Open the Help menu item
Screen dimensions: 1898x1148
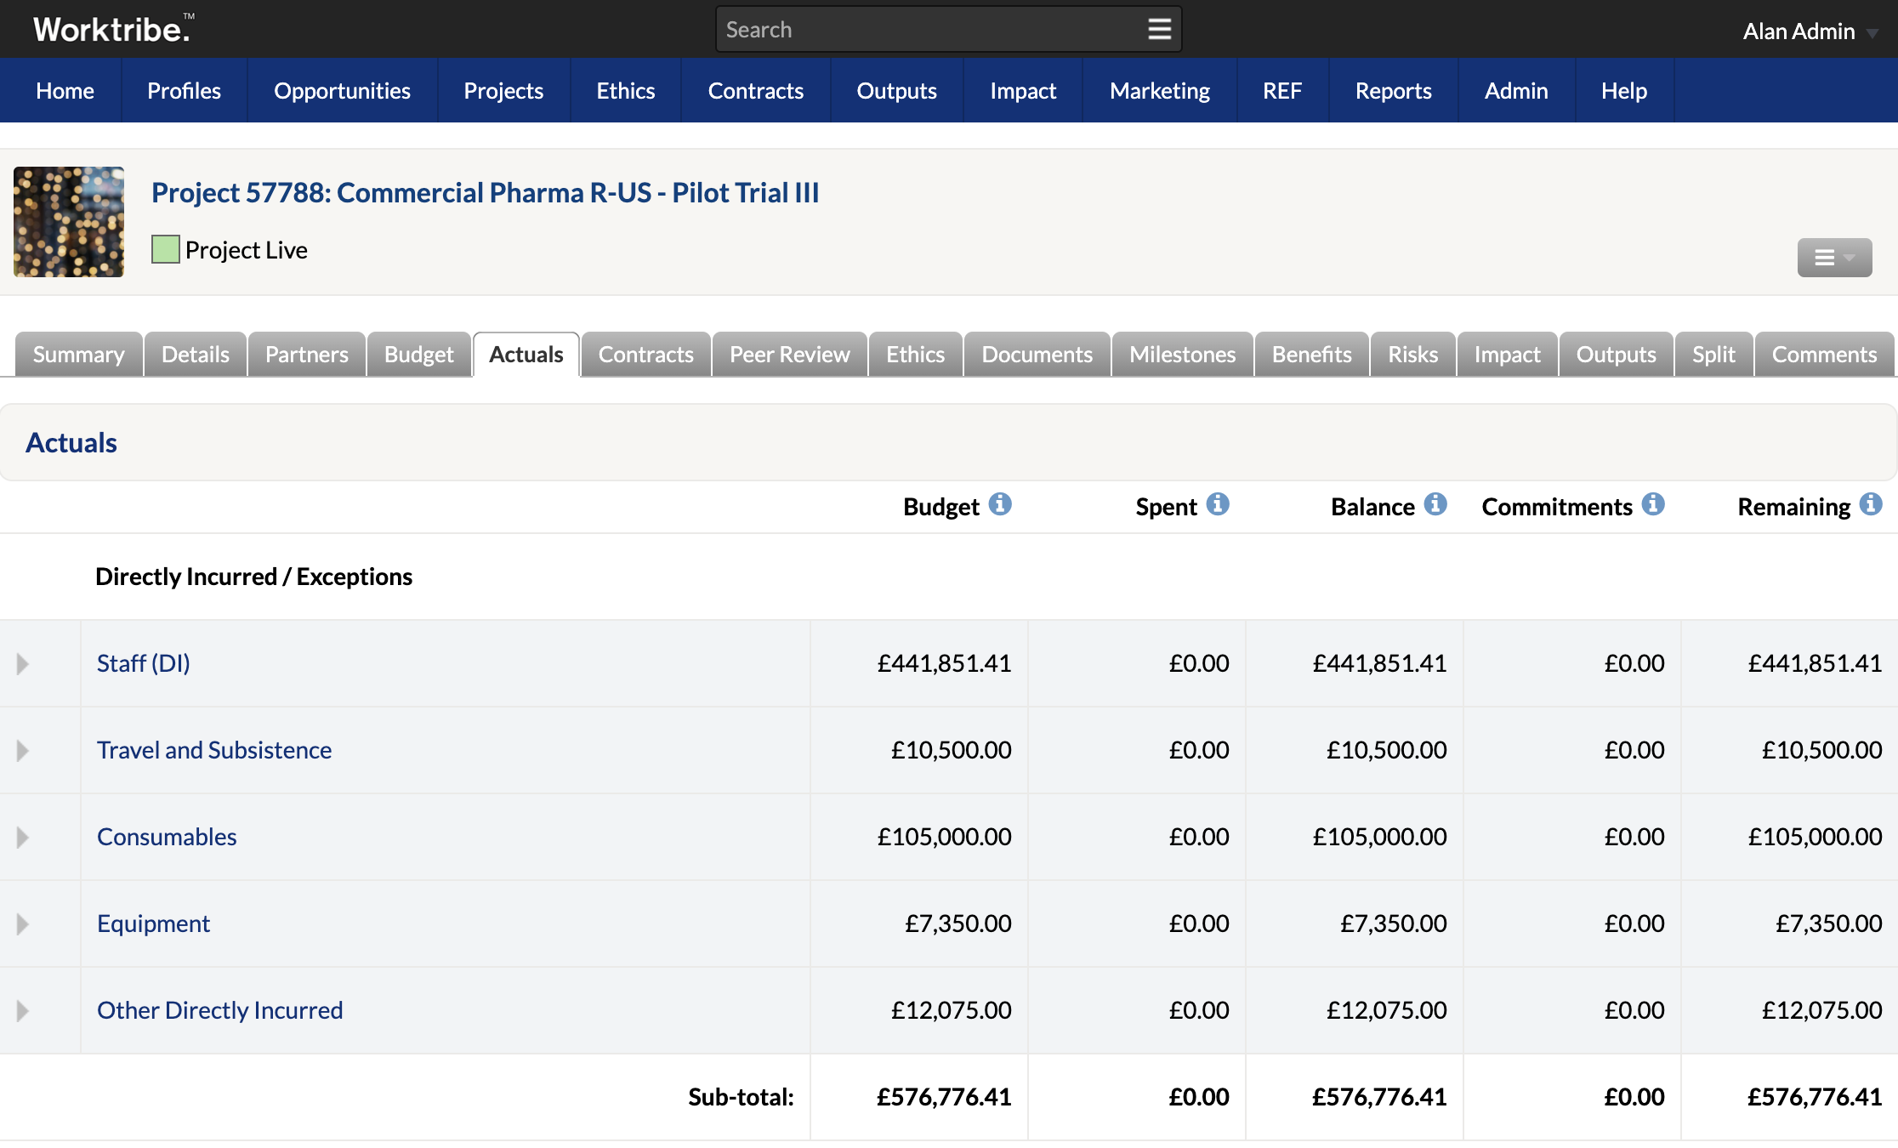tap(1624, 90)
